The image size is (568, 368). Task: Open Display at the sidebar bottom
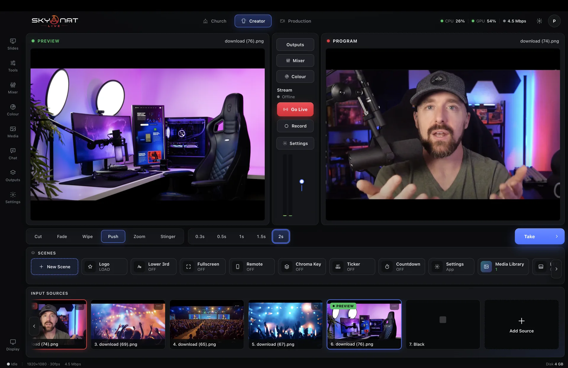pyautogui.click(x=13, y=345)
